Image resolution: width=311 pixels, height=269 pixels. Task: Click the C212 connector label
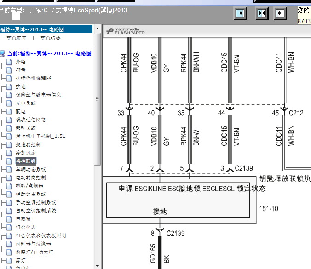tap(296, 113)
